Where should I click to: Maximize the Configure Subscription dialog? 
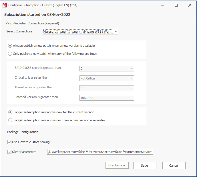(176, 5)
